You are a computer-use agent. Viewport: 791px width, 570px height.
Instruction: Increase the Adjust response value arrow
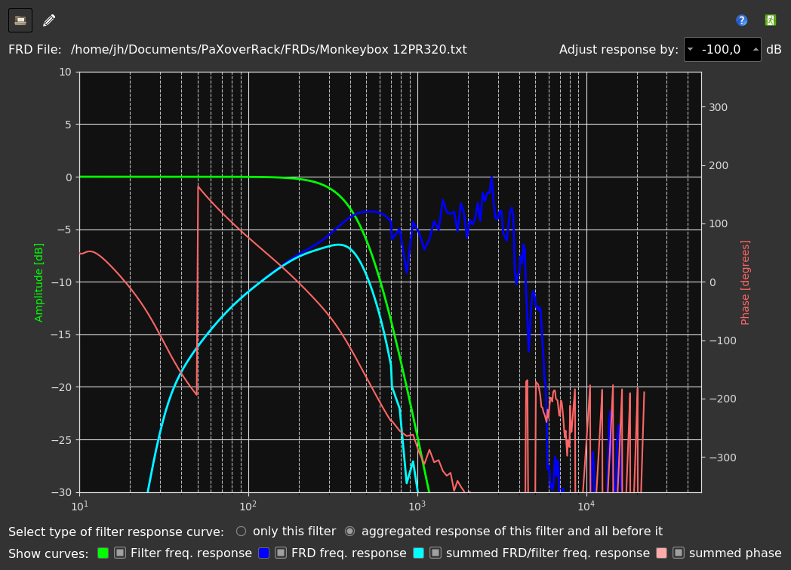[756, 49]
